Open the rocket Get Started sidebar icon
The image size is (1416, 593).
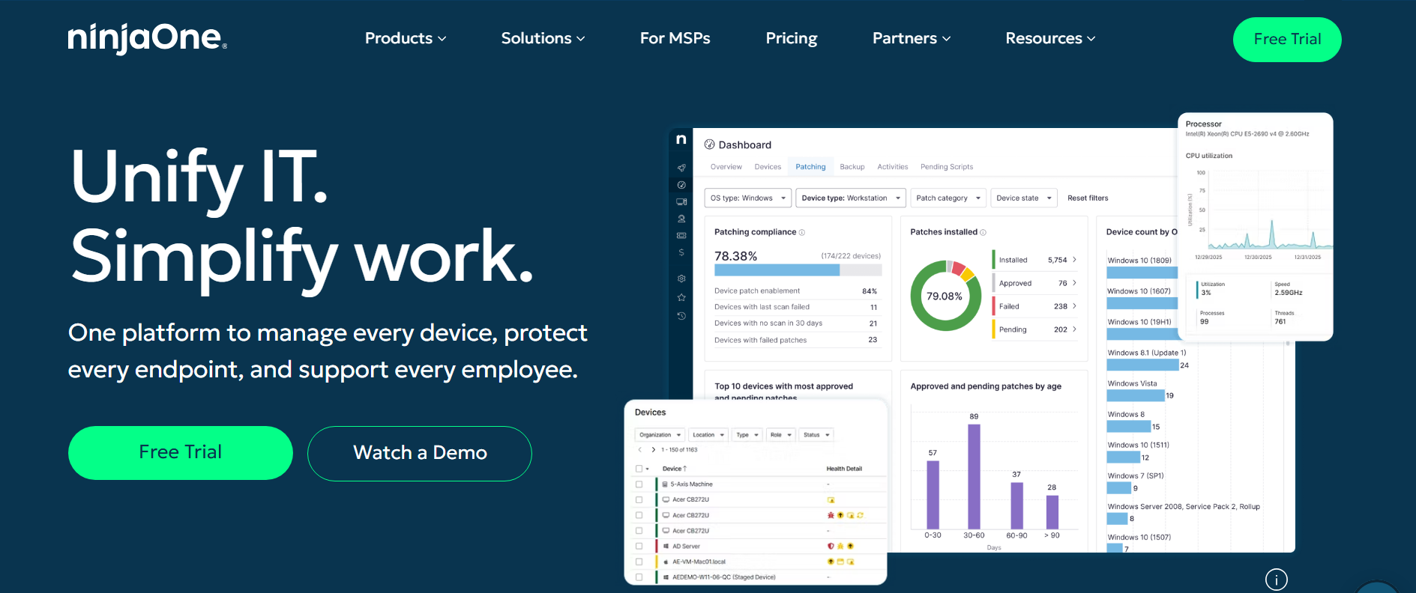681,168
